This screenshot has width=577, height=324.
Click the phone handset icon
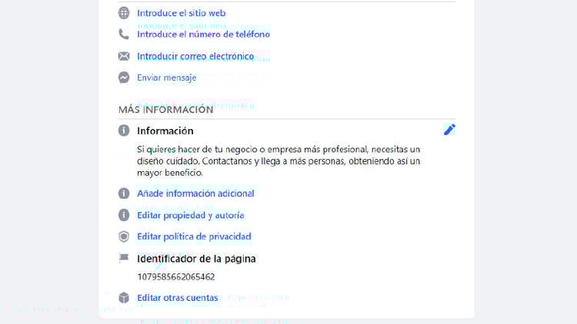pos(124,35)
